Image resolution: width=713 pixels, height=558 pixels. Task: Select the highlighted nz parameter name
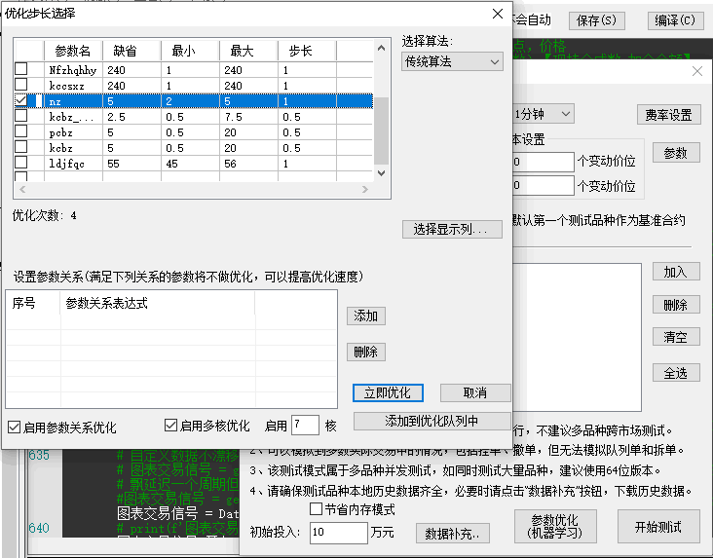click(55, 101)
